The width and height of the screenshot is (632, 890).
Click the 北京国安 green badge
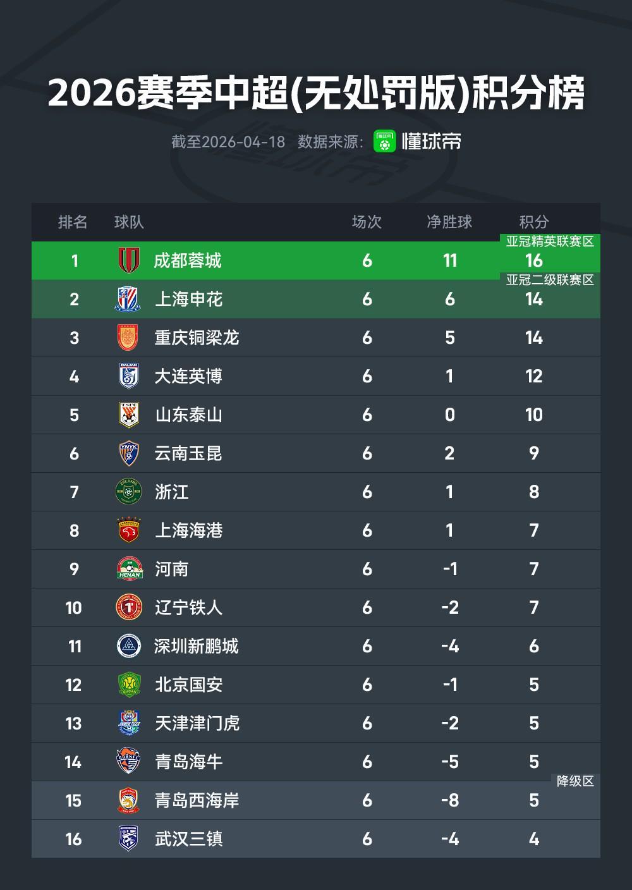128,685
